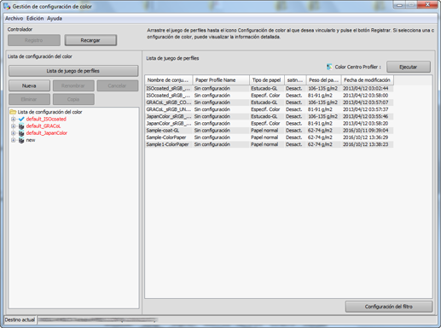Click the Renombrar button
The image size is (441, 328).
pos(73,85)
